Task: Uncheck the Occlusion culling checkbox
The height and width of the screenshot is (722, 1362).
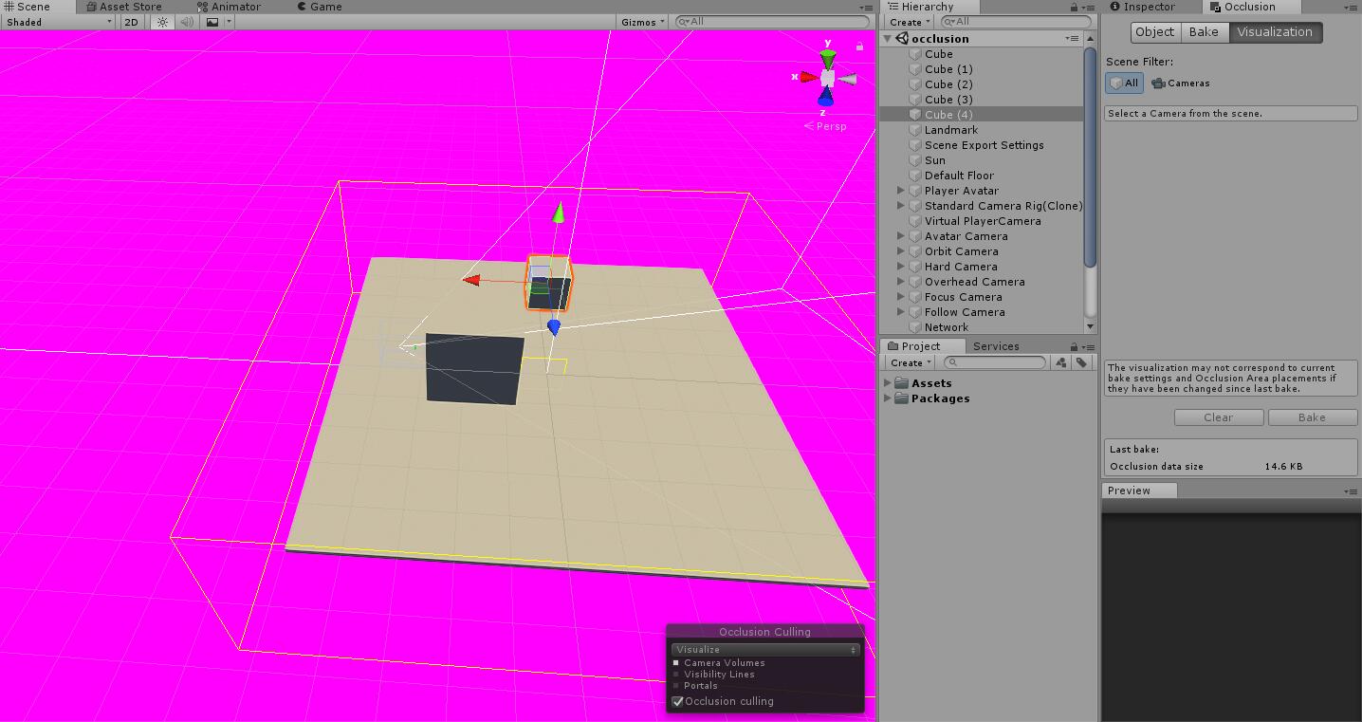Action: click(x=677, y=702)
